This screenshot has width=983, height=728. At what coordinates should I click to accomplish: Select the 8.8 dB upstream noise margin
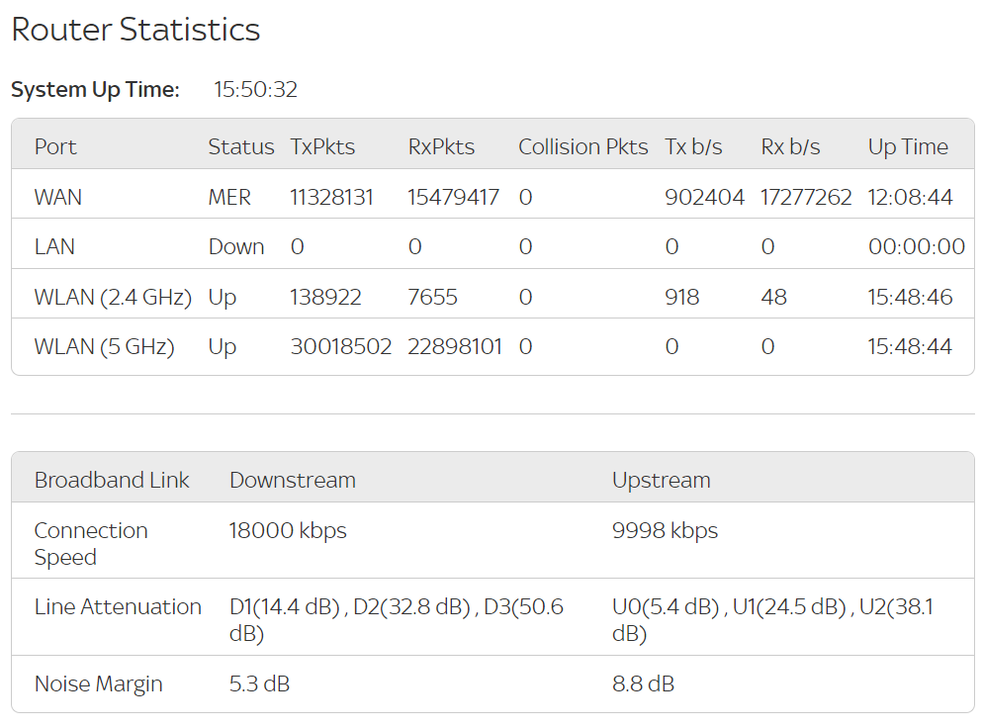pyautogui.click(x=643, y=684)
